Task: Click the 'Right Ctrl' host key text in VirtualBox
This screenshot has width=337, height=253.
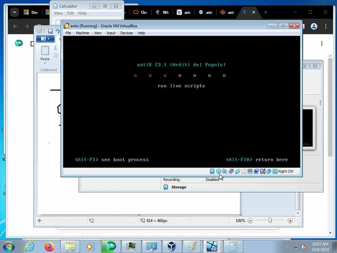Action: pyautogui.click(x=286, y=171)
